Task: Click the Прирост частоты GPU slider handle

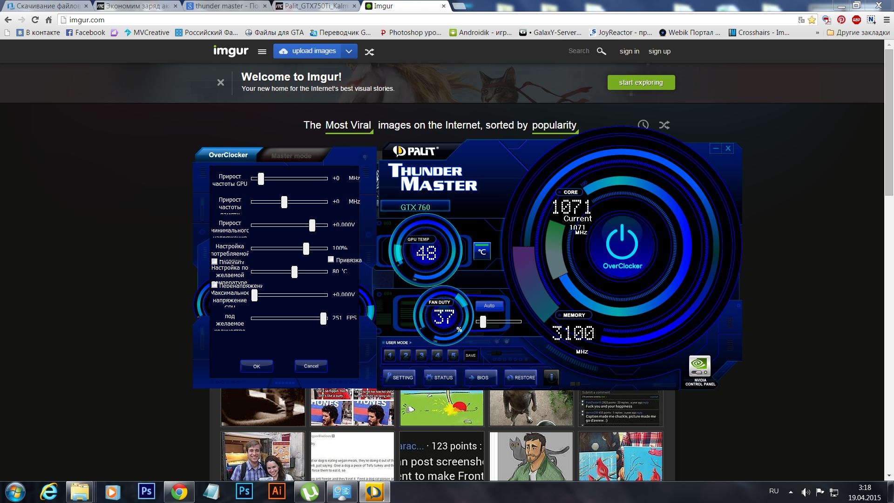Action: (261, 178)
